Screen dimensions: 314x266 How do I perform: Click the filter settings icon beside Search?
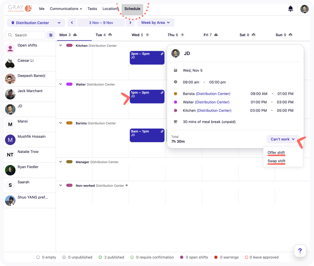(51, 35)
